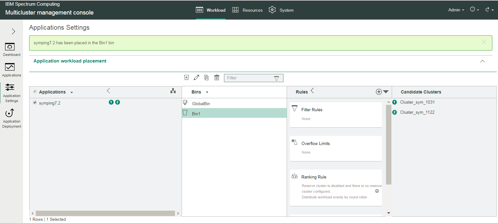This screenshot has height=223, width=498.
Task: Open Application Settings sidebar icon
Action: click(11, 93)
